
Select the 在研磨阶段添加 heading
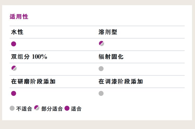click(33, 82)
